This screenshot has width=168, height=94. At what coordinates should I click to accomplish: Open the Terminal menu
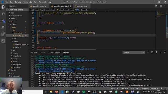coord(42,2)
